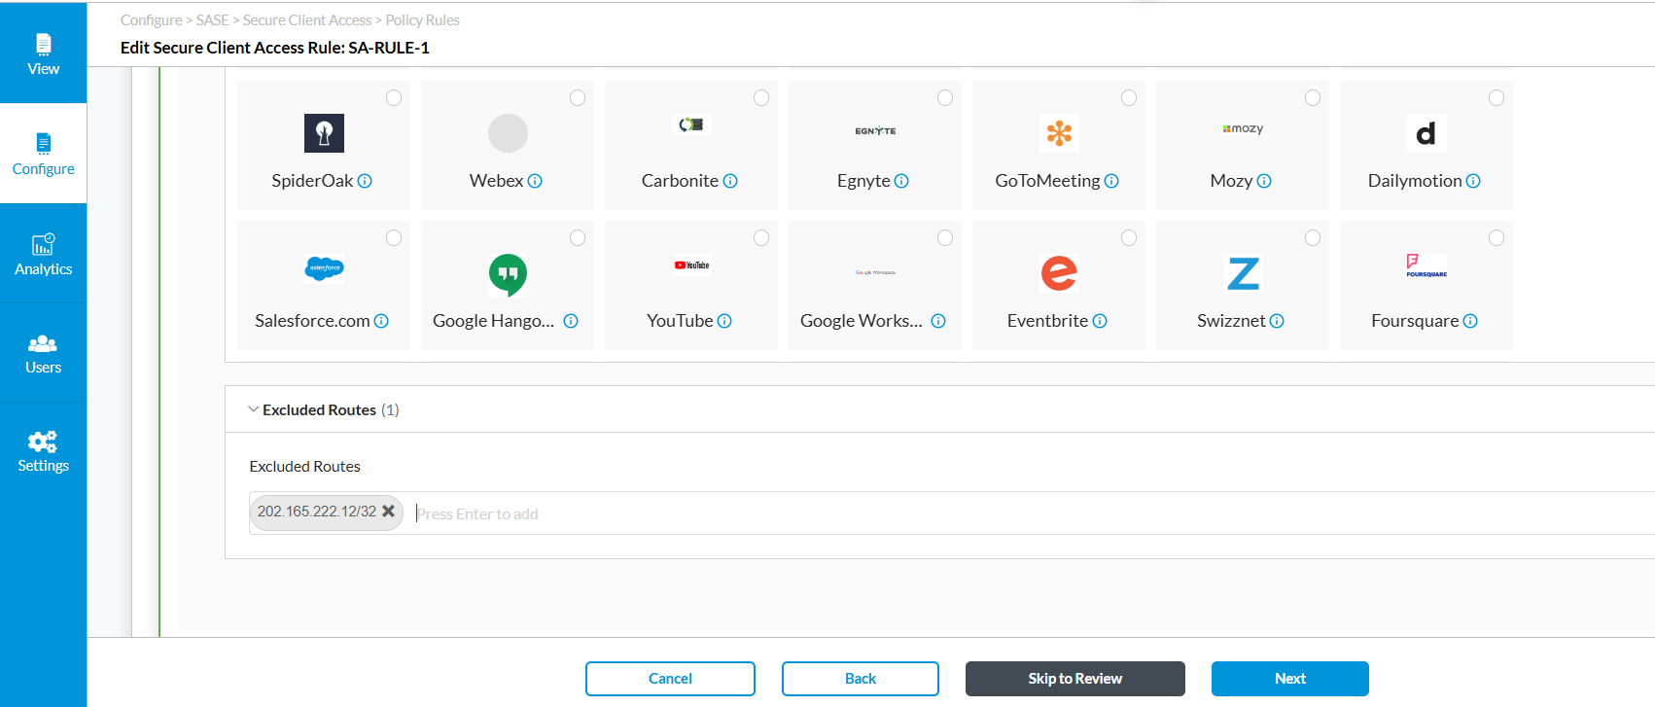Select the Webex radio button
The width and height of the screenshot is (1655, 707).
click(x=578, y=97)
